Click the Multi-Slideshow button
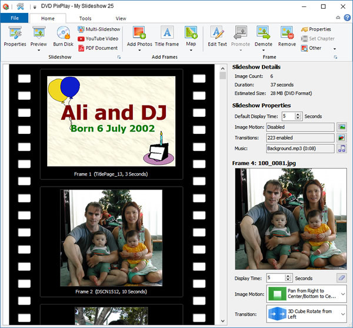Screen dimensions: 353x328 click(98, 29)
